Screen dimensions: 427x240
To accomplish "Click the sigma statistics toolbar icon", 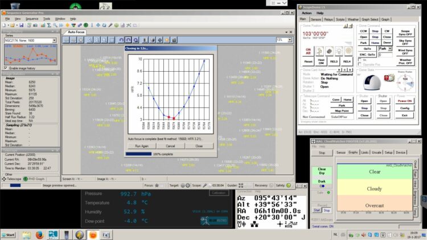I will pyautogui.click(x=49, y=25).
